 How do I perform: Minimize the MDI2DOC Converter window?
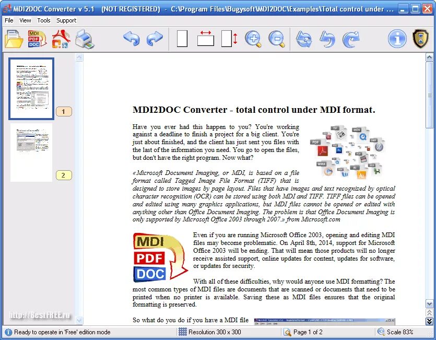(403, 9)
